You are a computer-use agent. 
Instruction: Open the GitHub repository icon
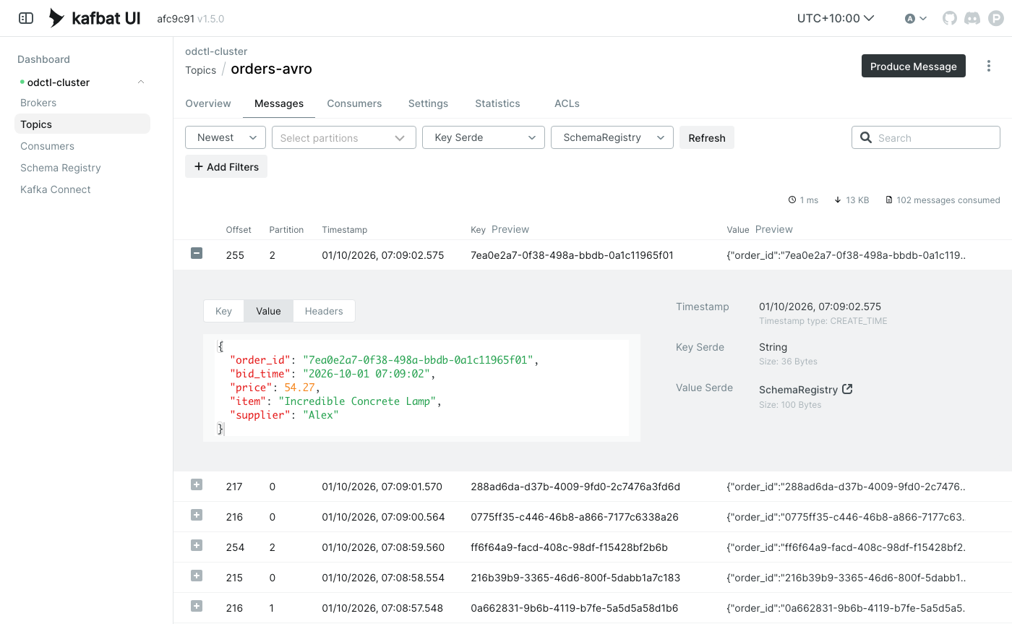tap(950, 18)
